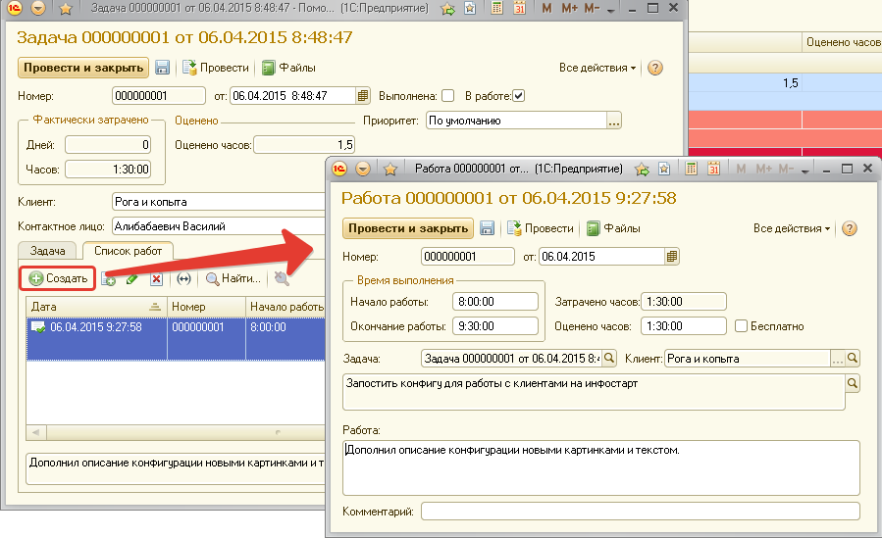Click the Клиент field in Задача window

[x=218, y=202]
